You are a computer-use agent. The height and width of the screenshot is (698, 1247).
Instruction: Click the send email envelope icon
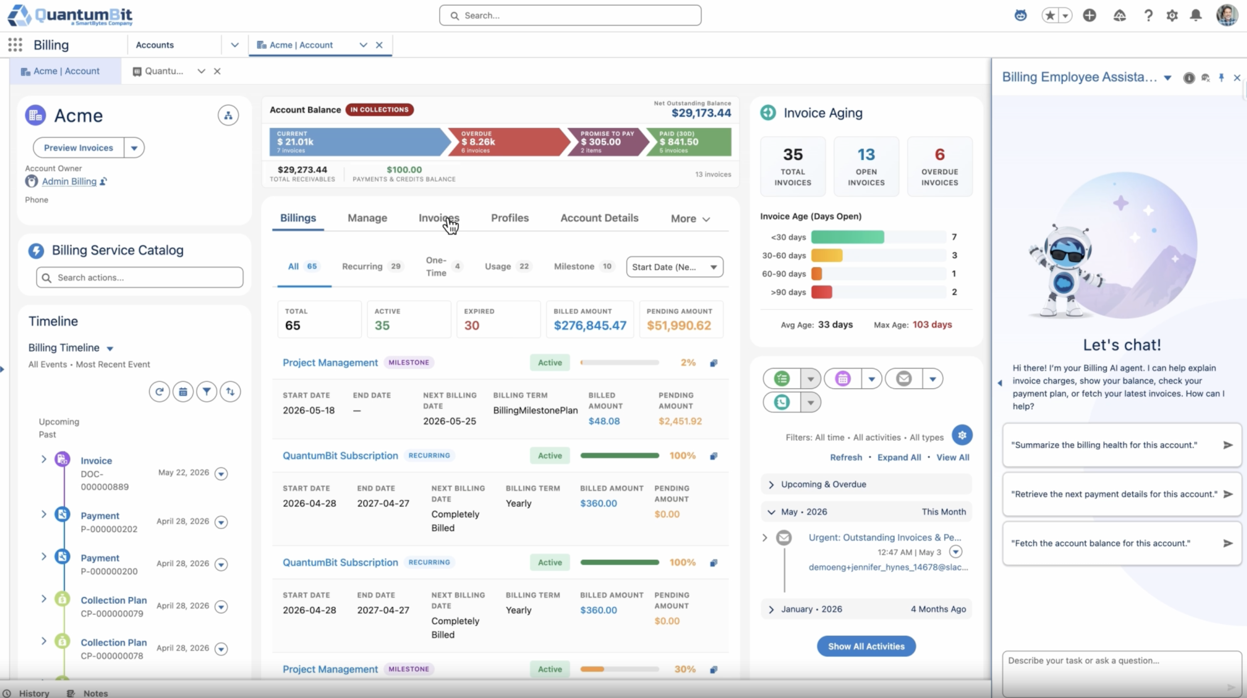(x=904, y=379)
